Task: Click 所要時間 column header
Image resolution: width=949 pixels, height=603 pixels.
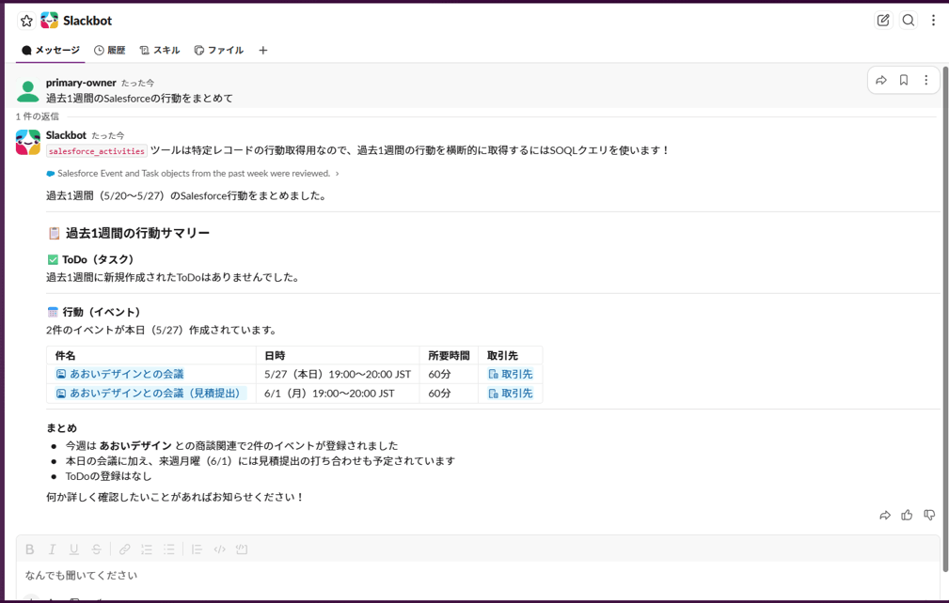Action: 449,355
